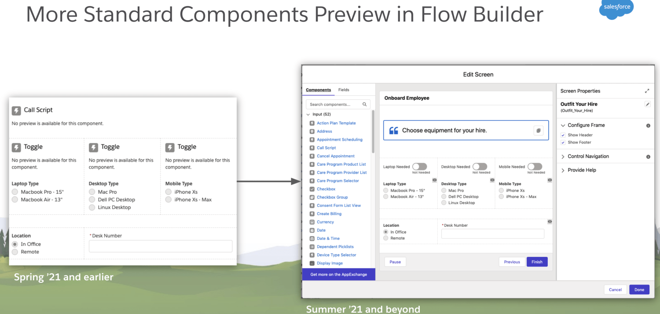Click the expand arrows in Screen Properties header
Screen dimensions: 660x314
647,90
